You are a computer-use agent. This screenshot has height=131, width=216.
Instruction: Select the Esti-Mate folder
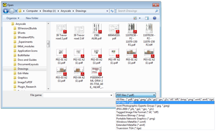click(x=23, y=73)
